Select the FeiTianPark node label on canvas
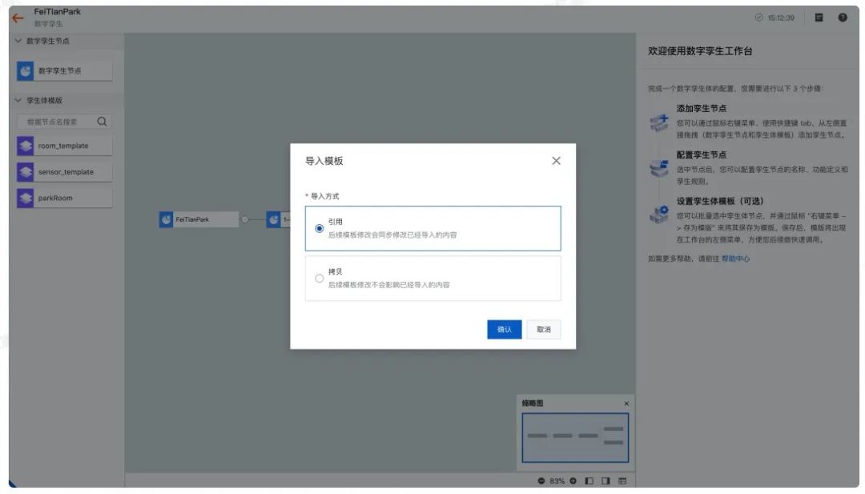The width and height of the screenshot is (865, 494). click(x=192, y=219)
